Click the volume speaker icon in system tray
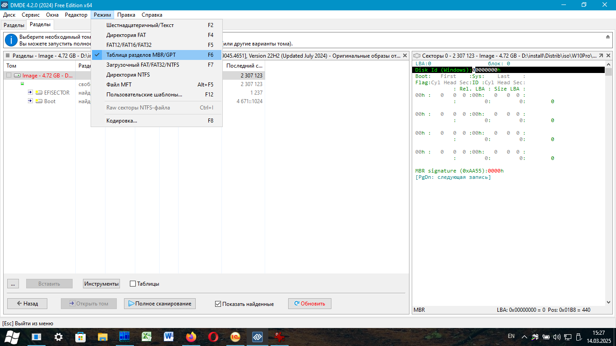 pyautogui.click(x=556, y=337)
